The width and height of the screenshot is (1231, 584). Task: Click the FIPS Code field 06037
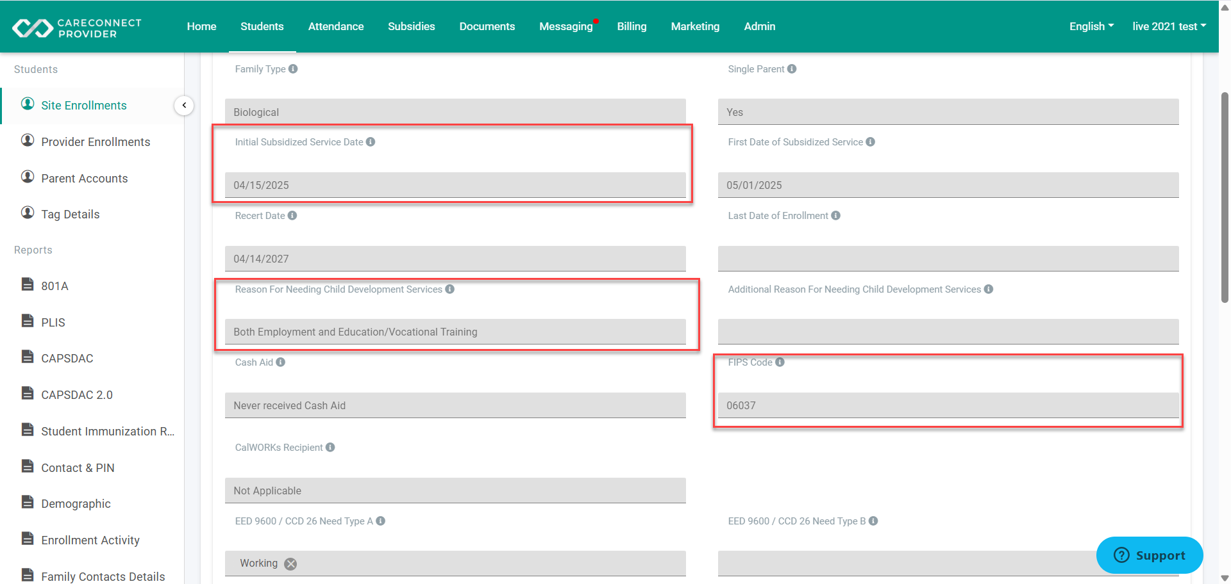[948, 405]
